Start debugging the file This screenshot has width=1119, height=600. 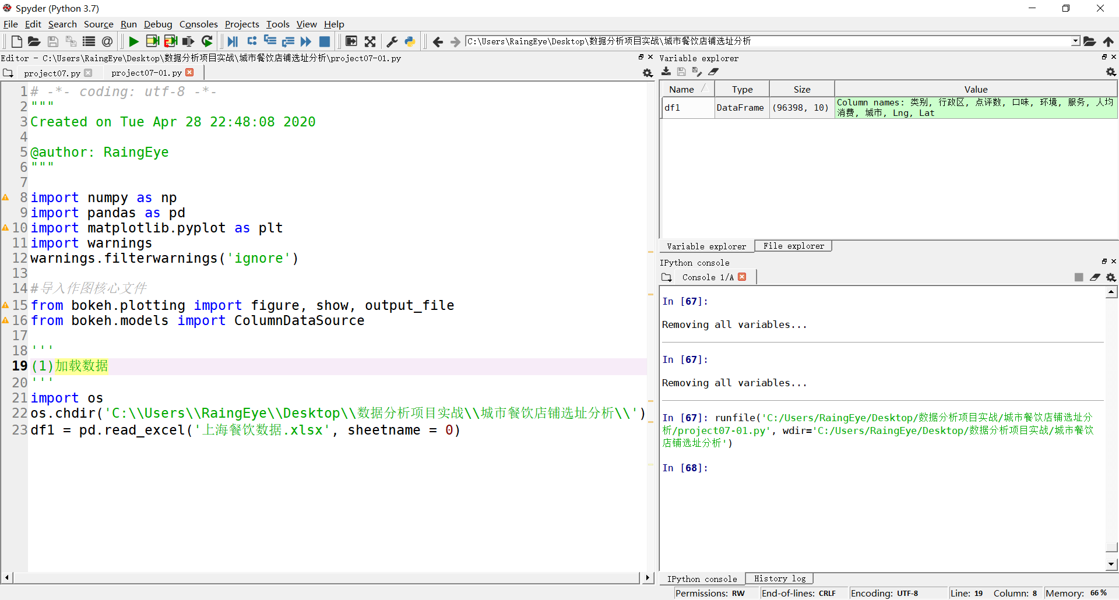[233, 41]
